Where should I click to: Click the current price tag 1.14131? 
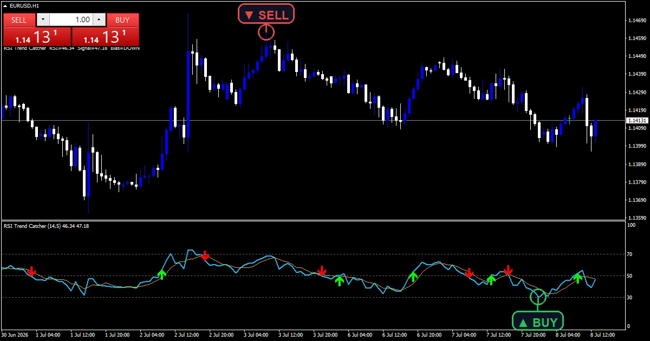click(636, 120)
